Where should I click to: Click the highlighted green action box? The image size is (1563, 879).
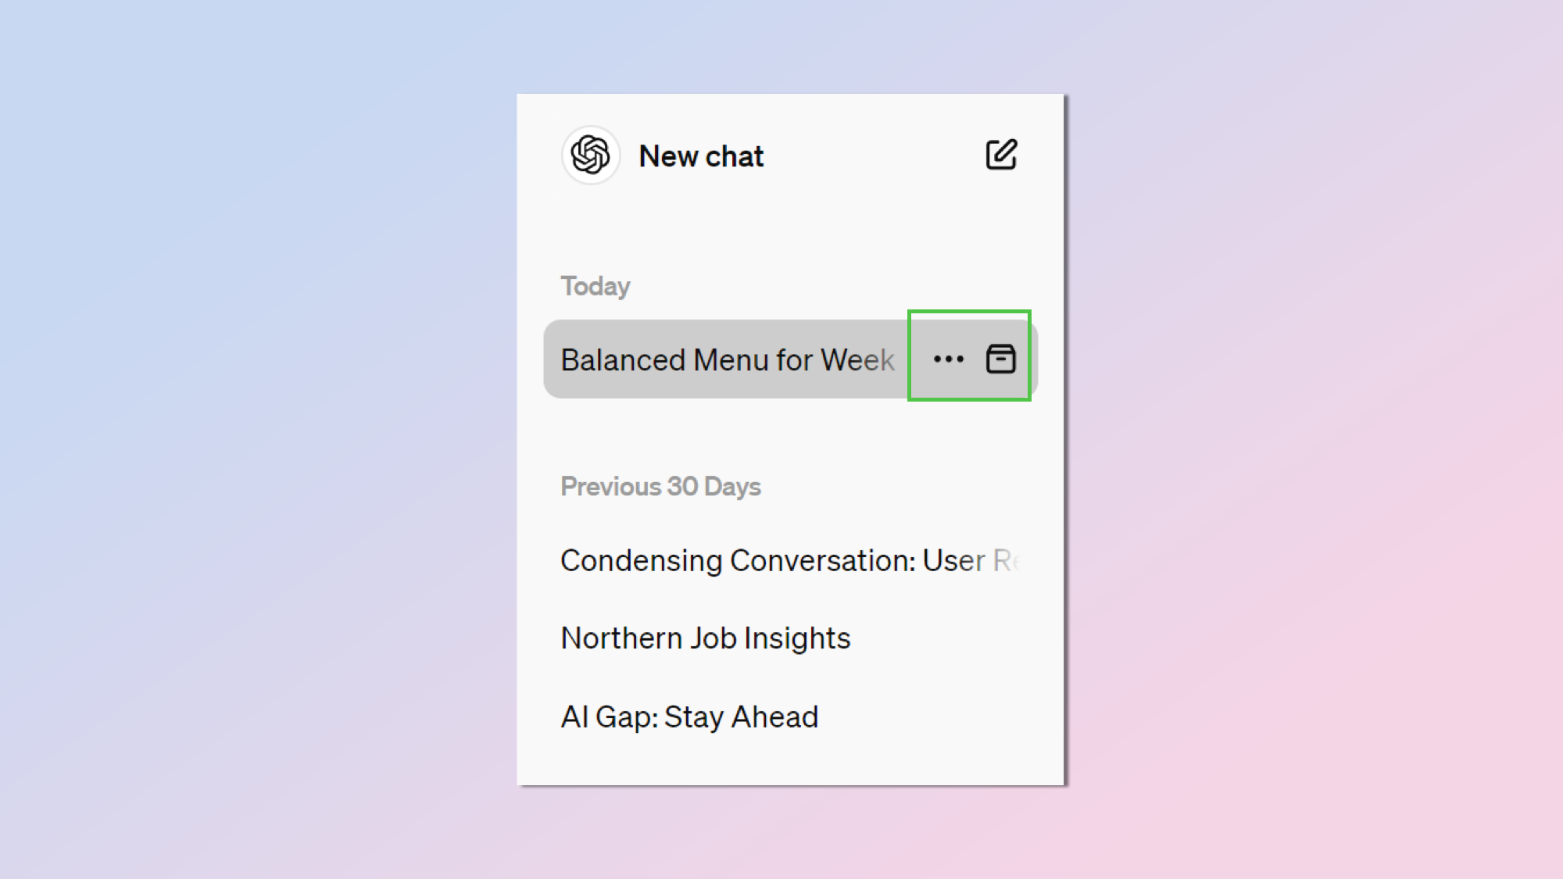971,356
